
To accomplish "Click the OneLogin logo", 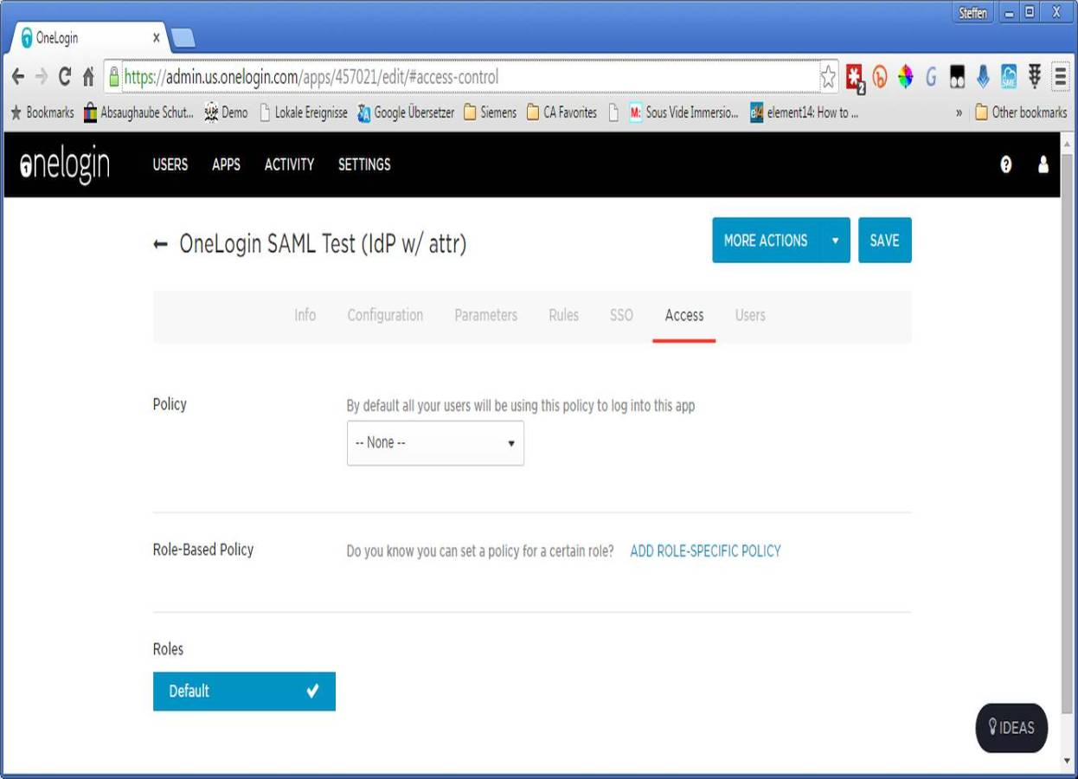I will click(x=63, y=164).
